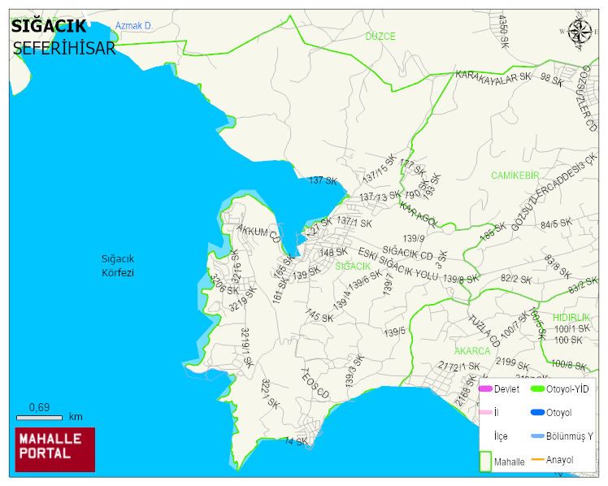Viewport: 608px width, 486px height.
Task: Click the Azmak D. stream label
Action: [134, 26]
